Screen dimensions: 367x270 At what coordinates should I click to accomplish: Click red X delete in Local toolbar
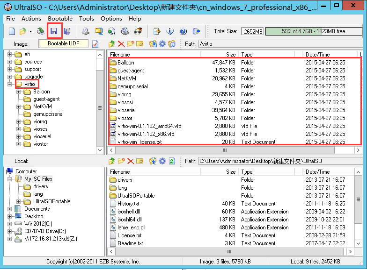click(131, 161)
